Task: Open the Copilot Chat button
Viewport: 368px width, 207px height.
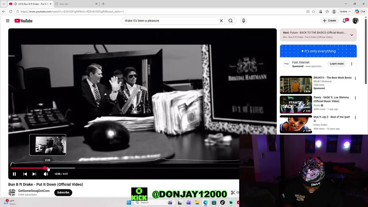Action: (x=360, y=11)
